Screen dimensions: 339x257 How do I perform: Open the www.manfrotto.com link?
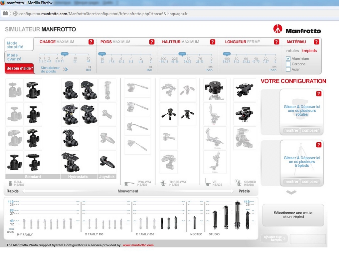pyautogui.click(x=138, y=245)
